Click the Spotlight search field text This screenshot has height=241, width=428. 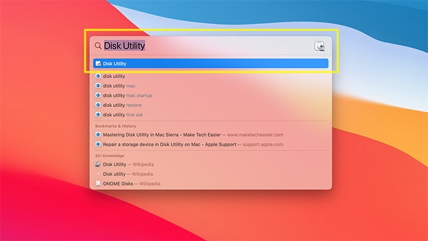click(125, 46)
